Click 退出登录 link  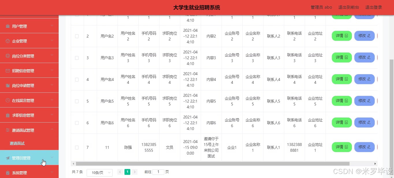373,7
